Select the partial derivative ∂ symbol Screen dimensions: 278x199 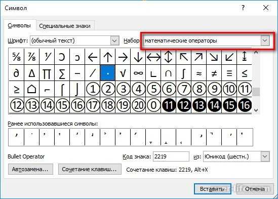point(16,73)
